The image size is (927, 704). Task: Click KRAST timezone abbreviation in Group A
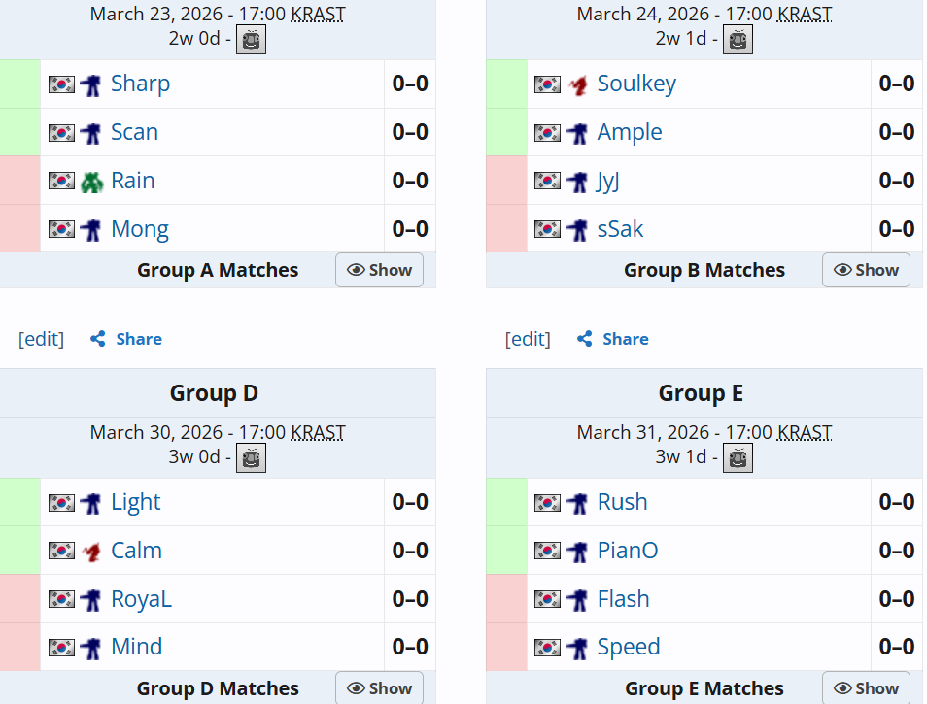(318, 15)
